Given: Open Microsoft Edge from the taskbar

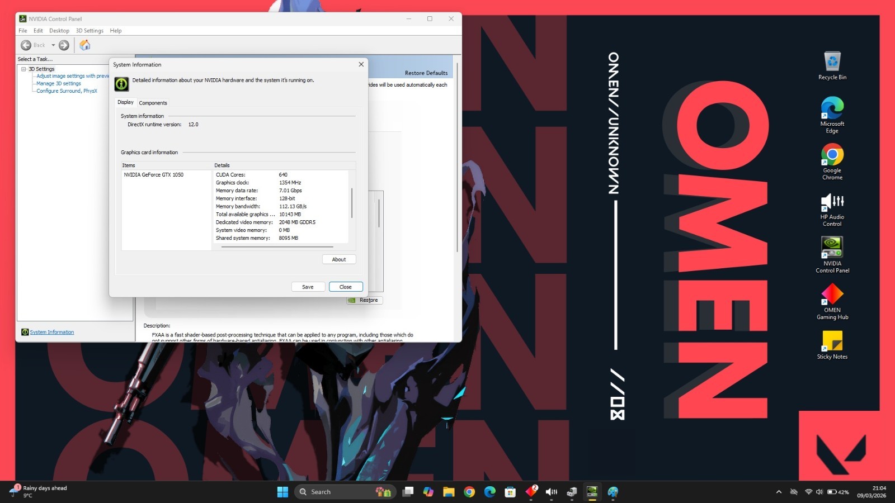Looking at the screenshot, I should tap(490, 492).
